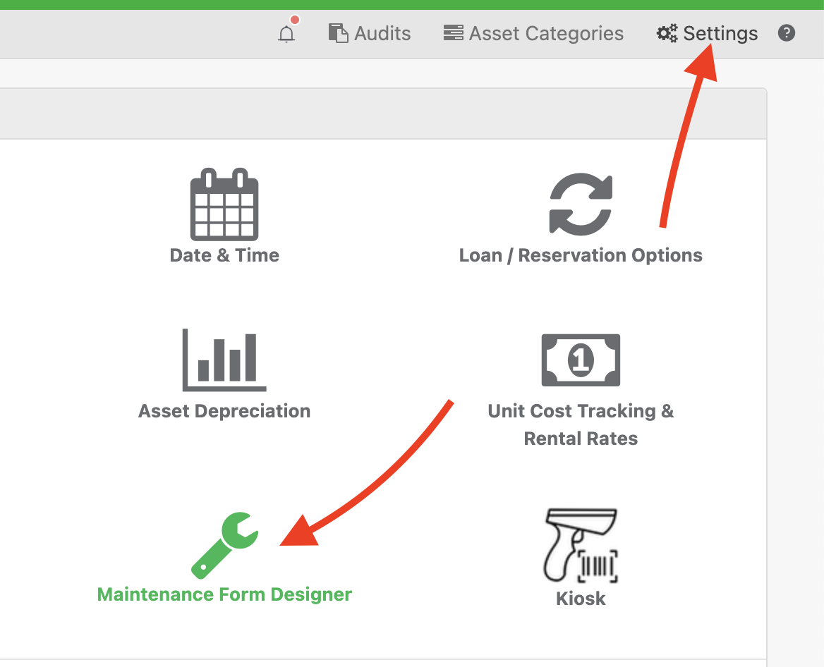This screenshot has height=667, width=824.
Task: Click the calendar icon
Action: tap(224, 204)
